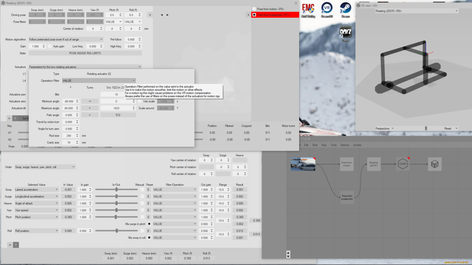Click the Steam desktop icon
The width and height of the screenshot is (472, 265).
pyautogui.click(x=345, y=9)
